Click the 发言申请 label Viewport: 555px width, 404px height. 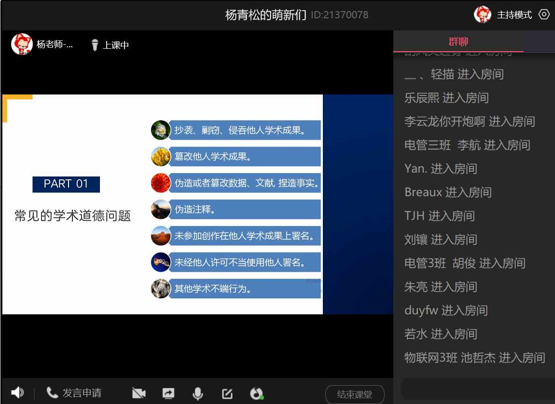(x=82, y=393)
